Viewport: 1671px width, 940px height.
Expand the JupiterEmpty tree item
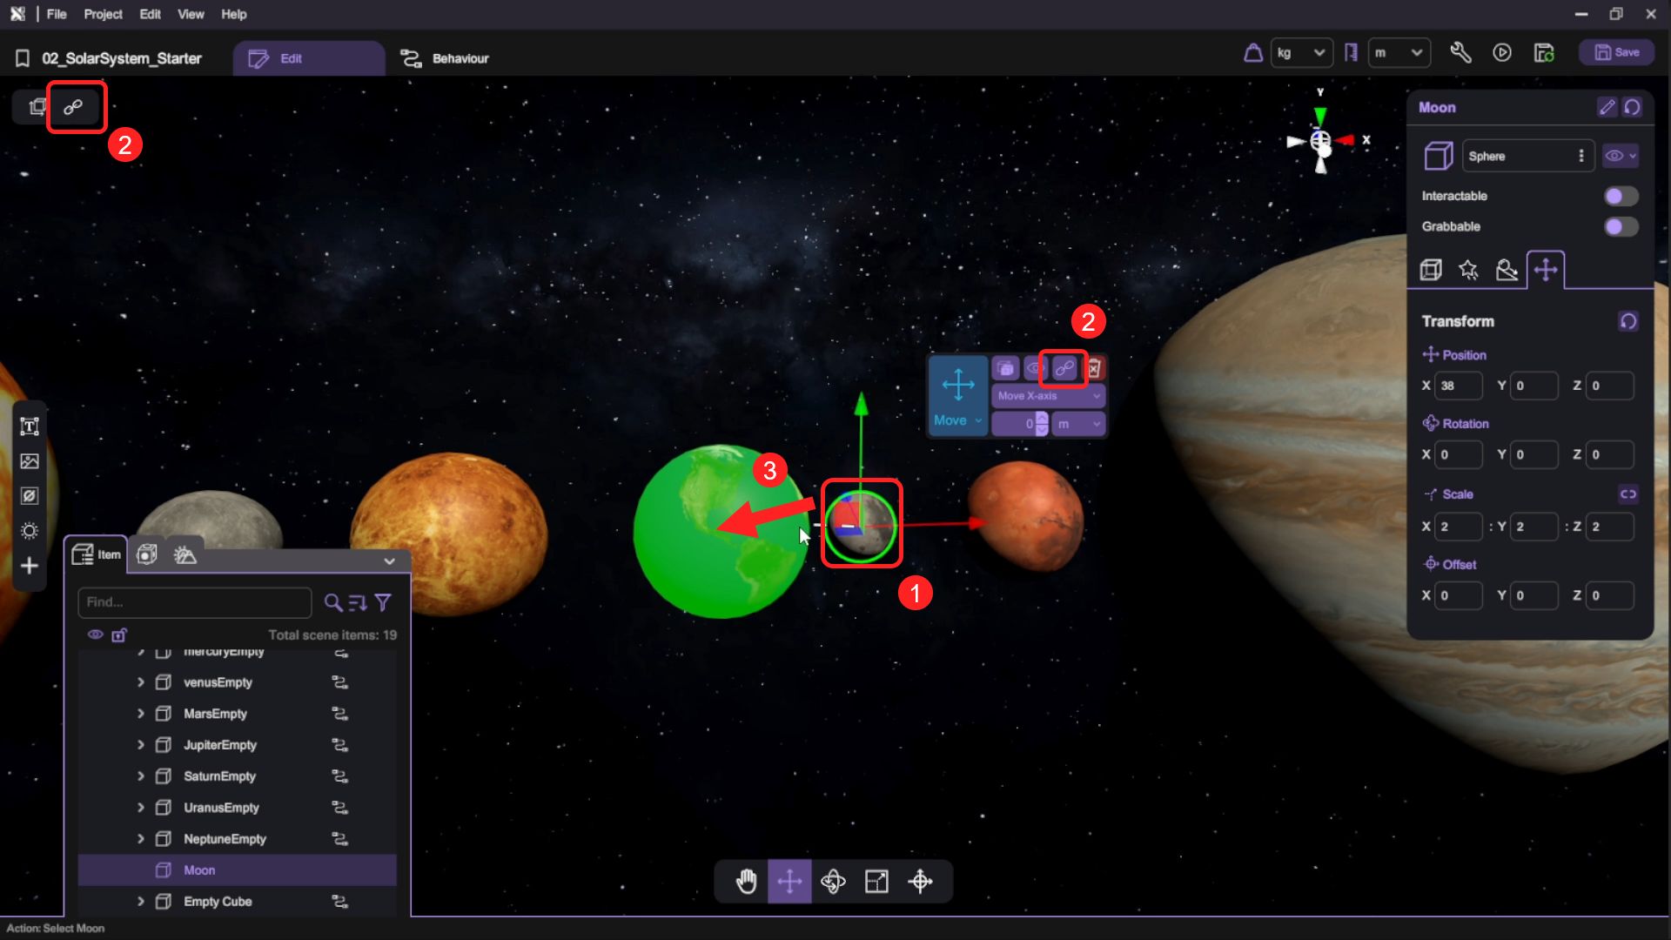coord(140,745)
